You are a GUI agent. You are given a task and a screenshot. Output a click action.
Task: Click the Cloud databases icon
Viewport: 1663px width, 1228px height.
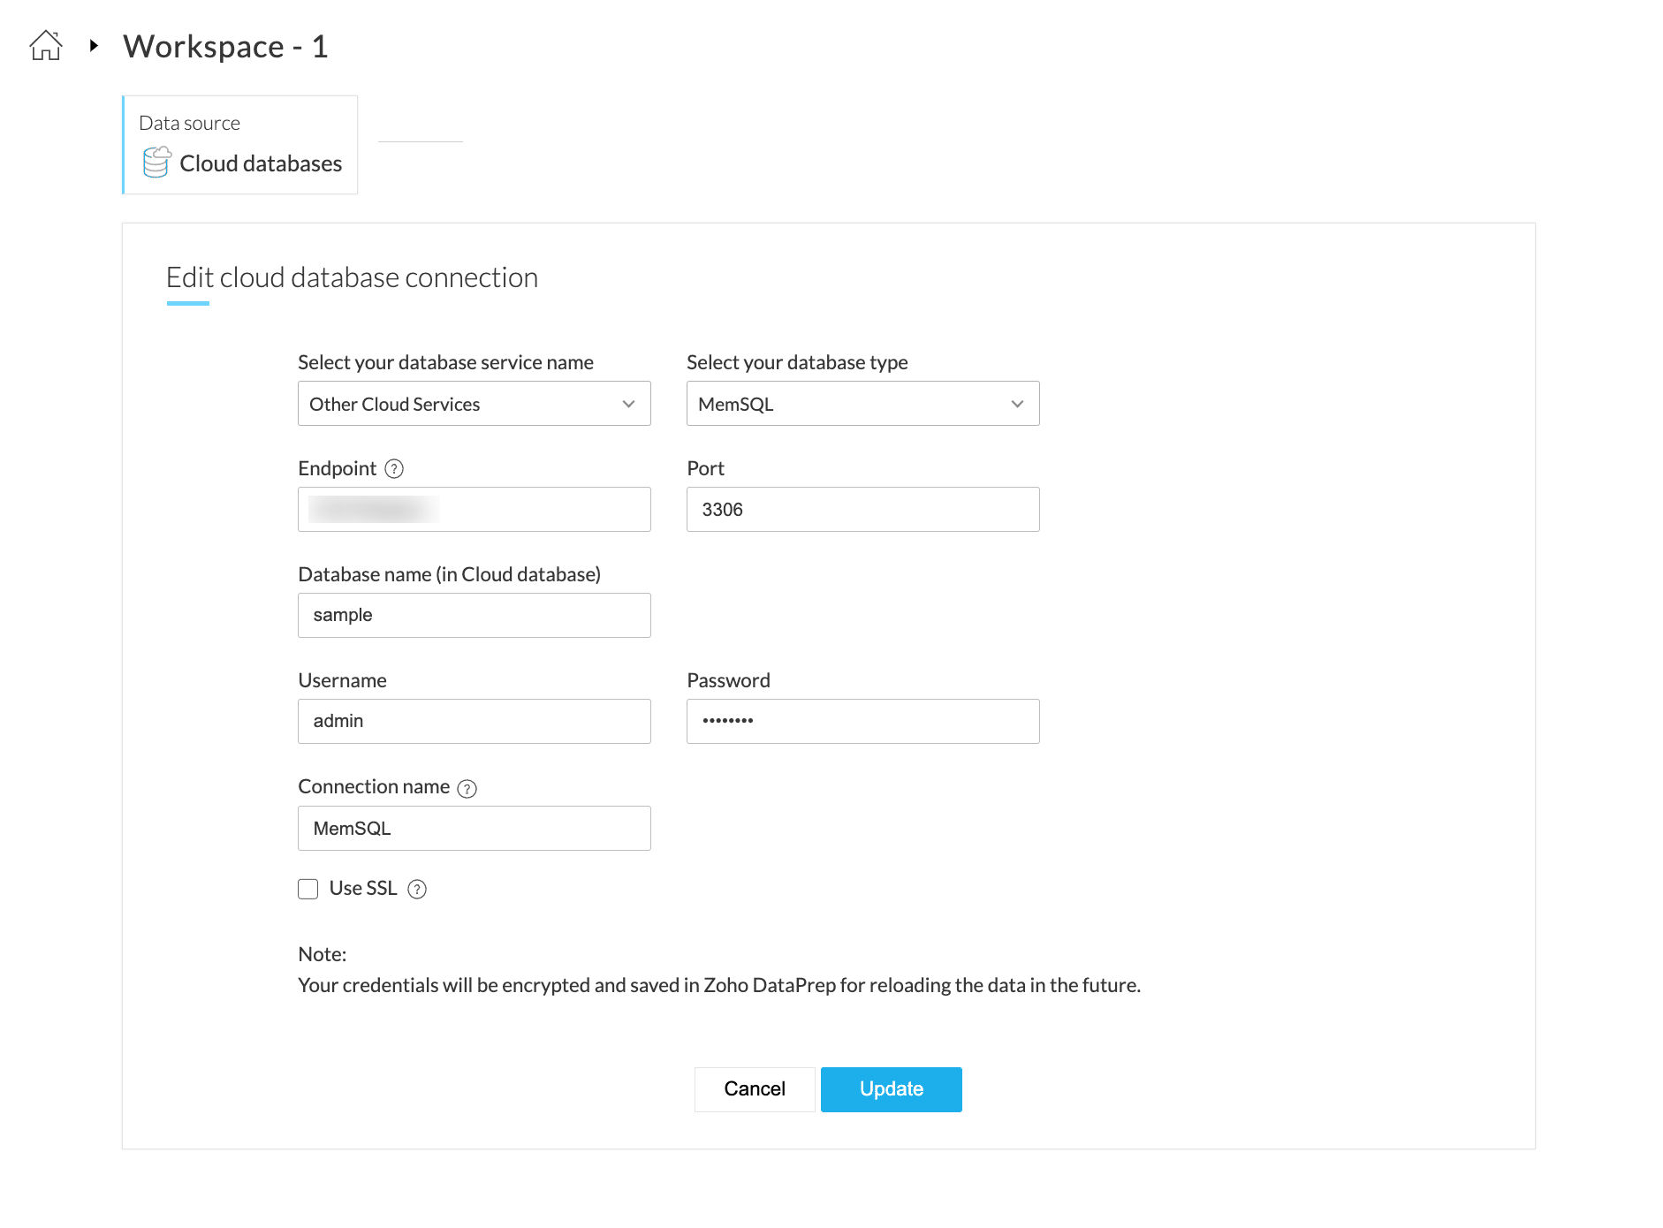point(156,163)
